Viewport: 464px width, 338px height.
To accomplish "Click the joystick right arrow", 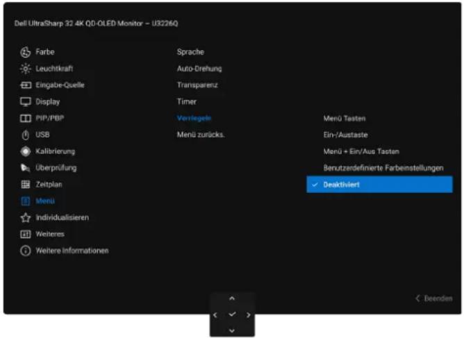I will (x=249, y=315).
